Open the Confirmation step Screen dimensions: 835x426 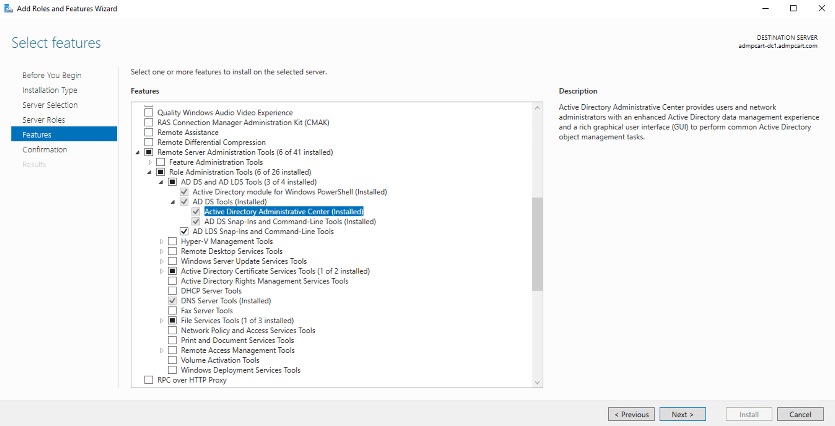tap(45, 149)
